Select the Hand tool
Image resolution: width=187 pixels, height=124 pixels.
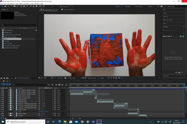click(x=5, y=6)
